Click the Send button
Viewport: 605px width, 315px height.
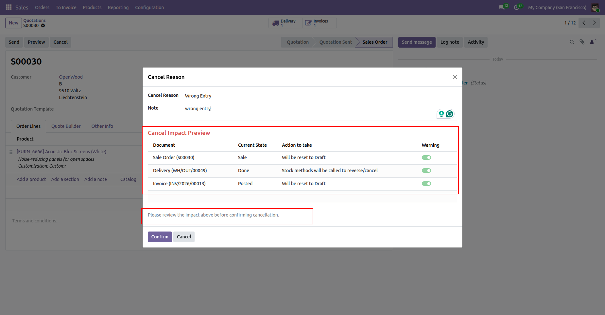pos(14,42)
